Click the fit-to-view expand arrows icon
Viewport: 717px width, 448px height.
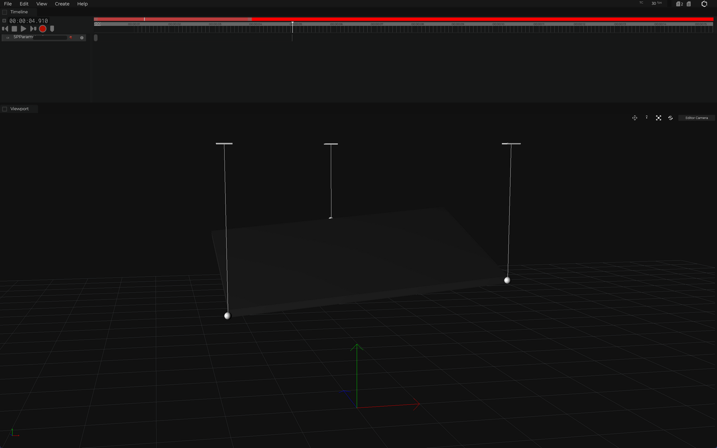click(x=658, y=118)
